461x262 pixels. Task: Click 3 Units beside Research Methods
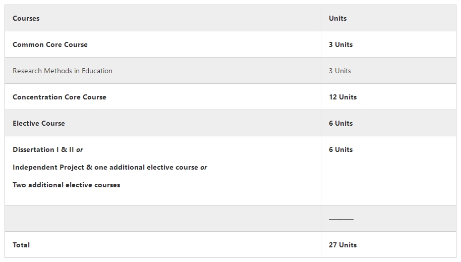[x=340, y=71]
